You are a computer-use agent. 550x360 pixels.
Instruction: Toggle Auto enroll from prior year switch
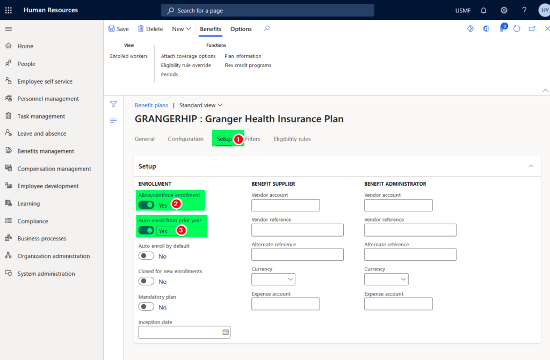pos(146,230)
